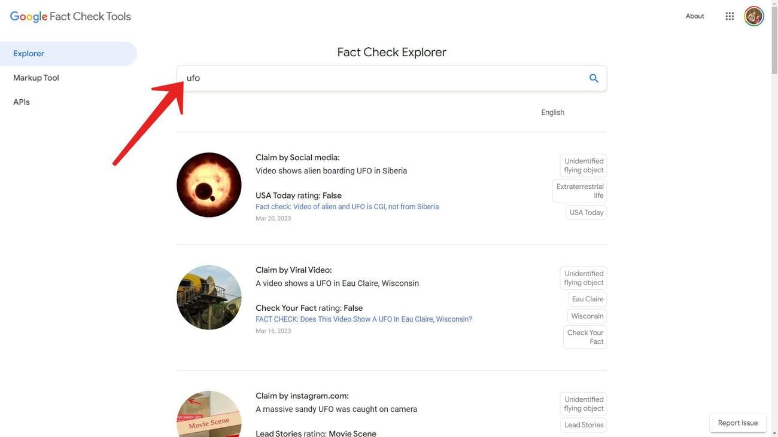Viewport: 778px width, 437px height.
Task: Switch to the APIs section
Action: tap(21, 102)
